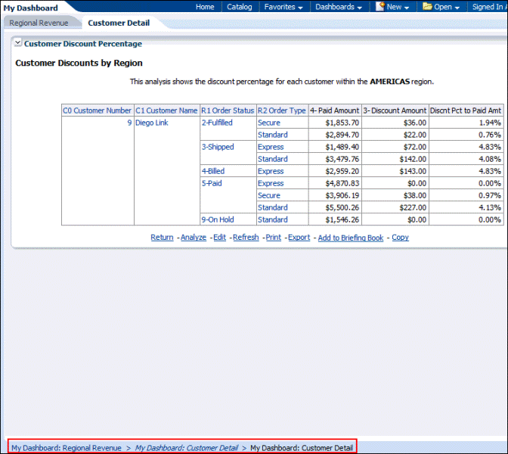Viewport: 508px width, 454px height.
Task: Click Standard in the $3,479.76 row
Action: click(x=273, y=159)
